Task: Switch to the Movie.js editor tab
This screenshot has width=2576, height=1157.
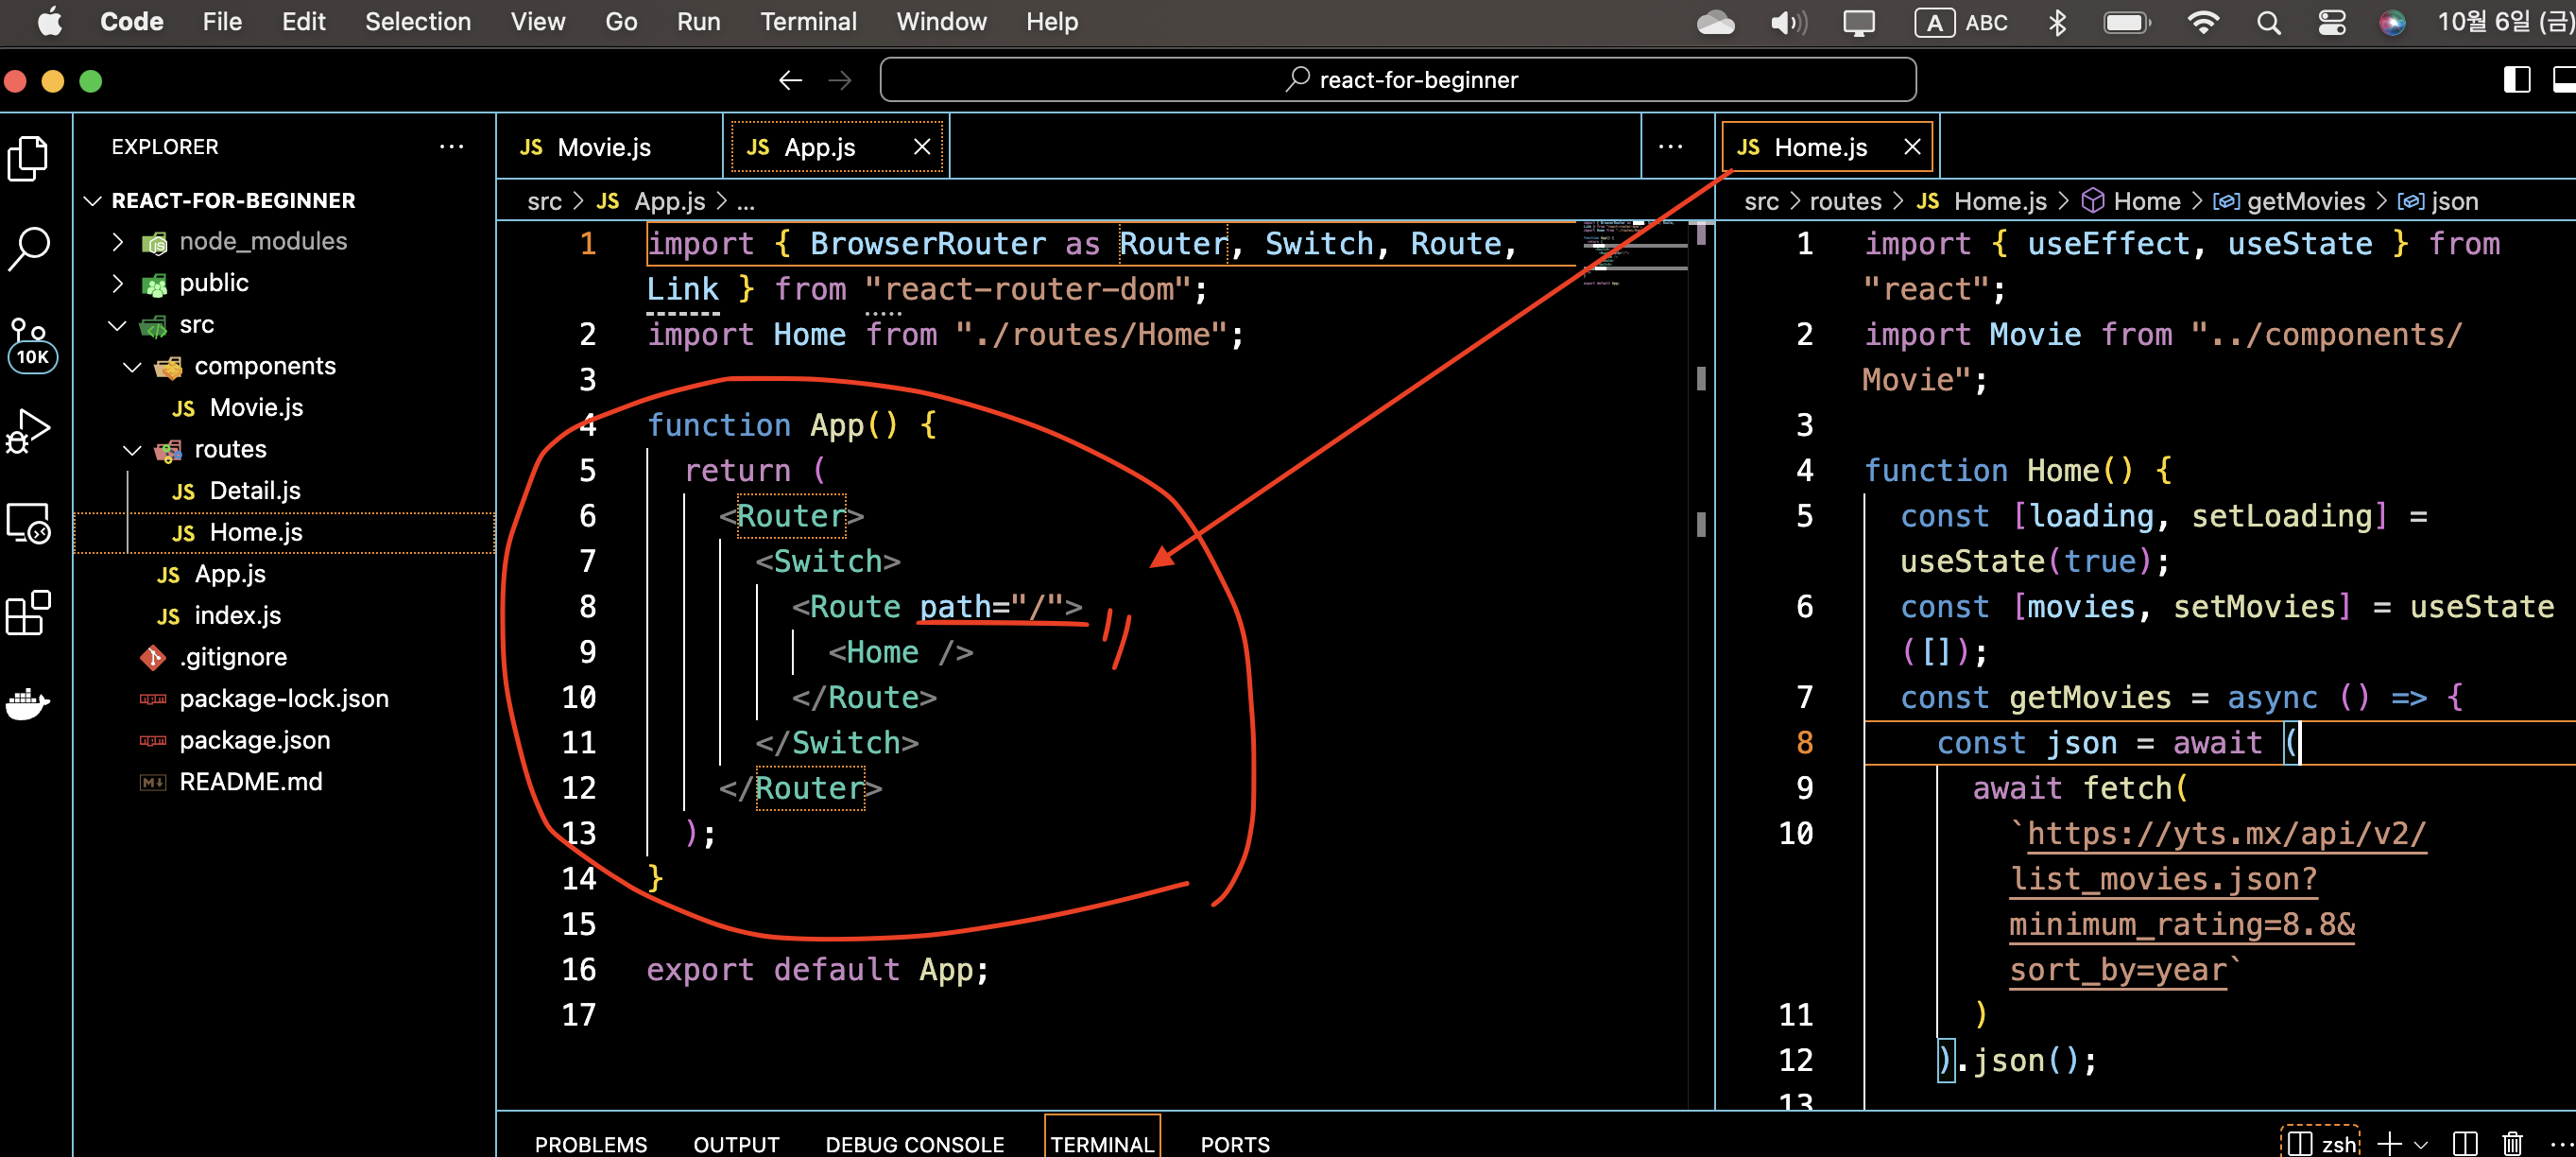Action: pyautogui.click(x=603, y=148)
